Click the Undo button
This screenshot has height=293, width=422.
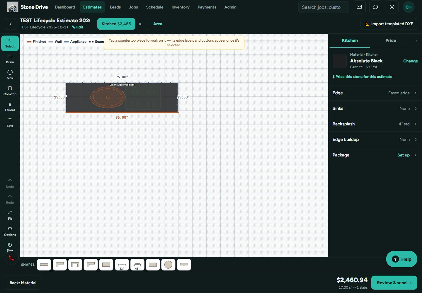click(x=10, y=183)
